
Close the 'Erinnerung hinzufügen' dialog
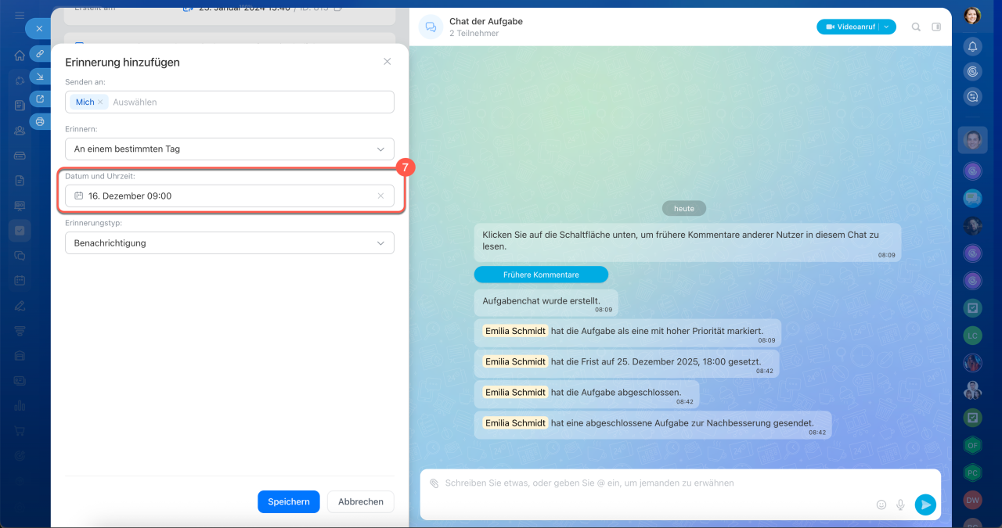[x=387, y=62]
